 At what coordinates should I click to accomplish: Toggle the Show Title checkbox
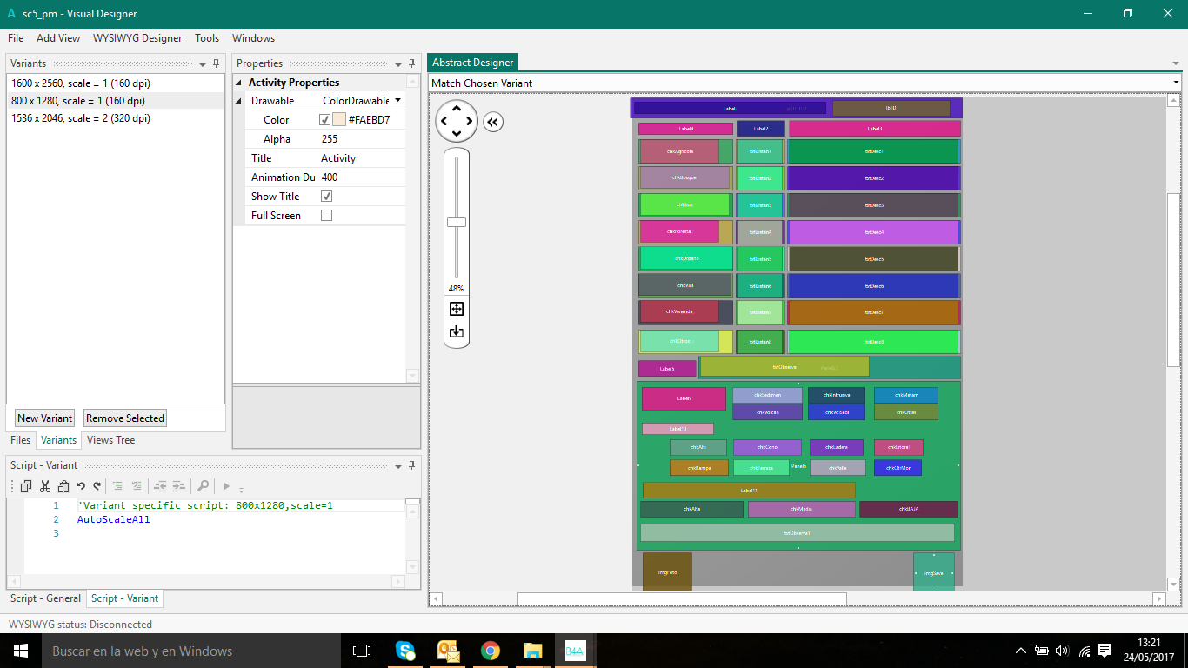click(x=327, y=197)
